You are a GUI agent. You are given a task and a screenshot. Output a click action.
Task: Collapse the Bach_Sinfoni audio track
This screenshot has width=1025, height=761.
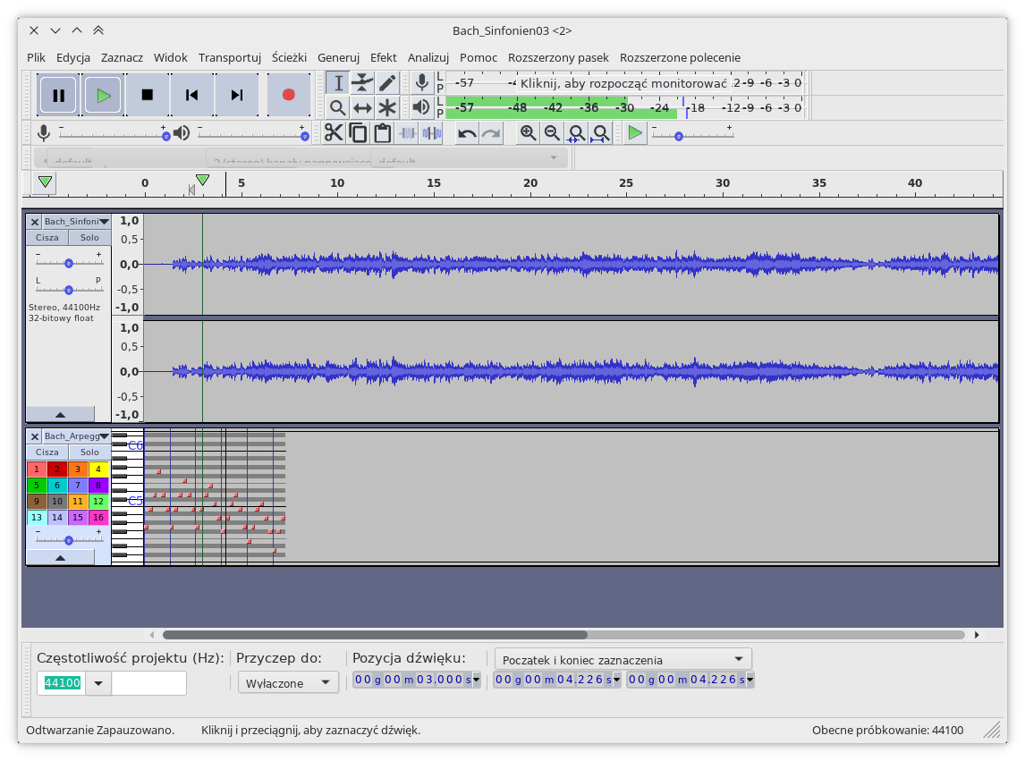click(x=60, y=415)
